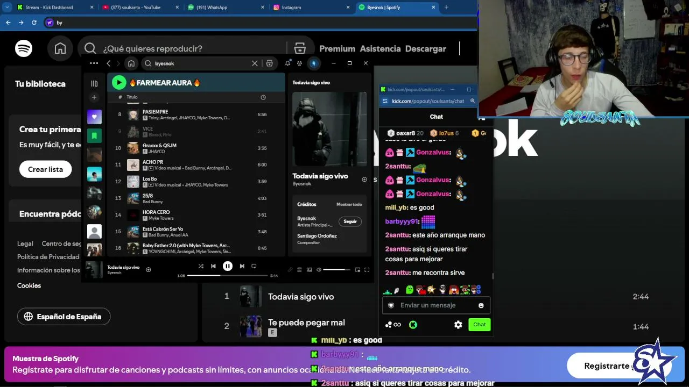Open Browse icon beside the app search field

pos(270,63)
